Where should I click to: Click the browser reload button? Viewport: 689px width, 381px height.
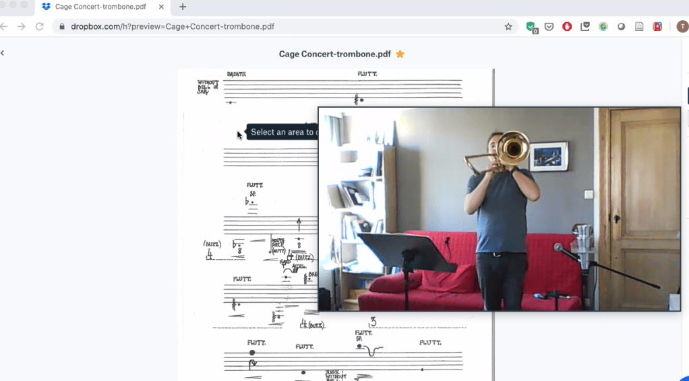coord(39,27)
